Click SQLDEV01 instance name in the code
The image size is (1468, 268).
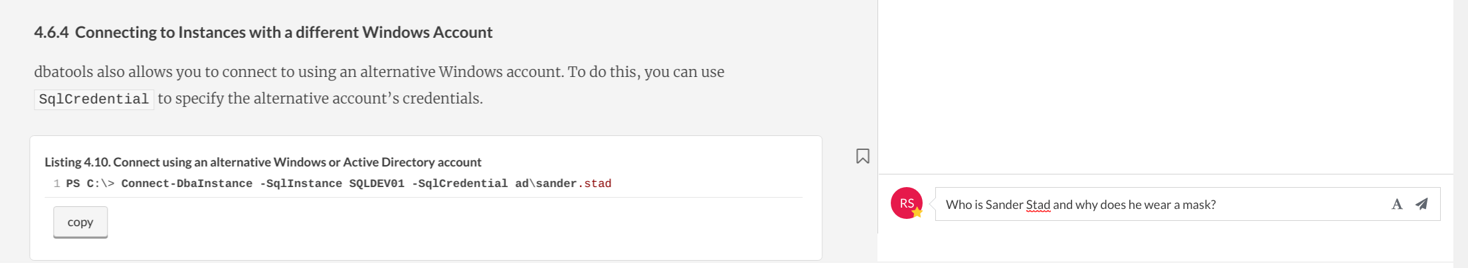(377, 184)
